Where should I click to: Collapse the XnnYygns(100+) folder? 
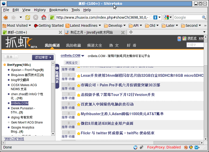(x=5, y=65)
